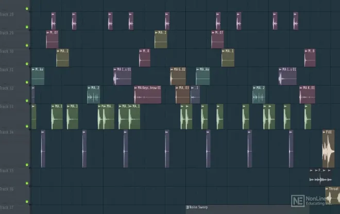Screen dimensions: 340x214
Task: Open the M..8 clip icon at far right
Action: tap(306, 51)
